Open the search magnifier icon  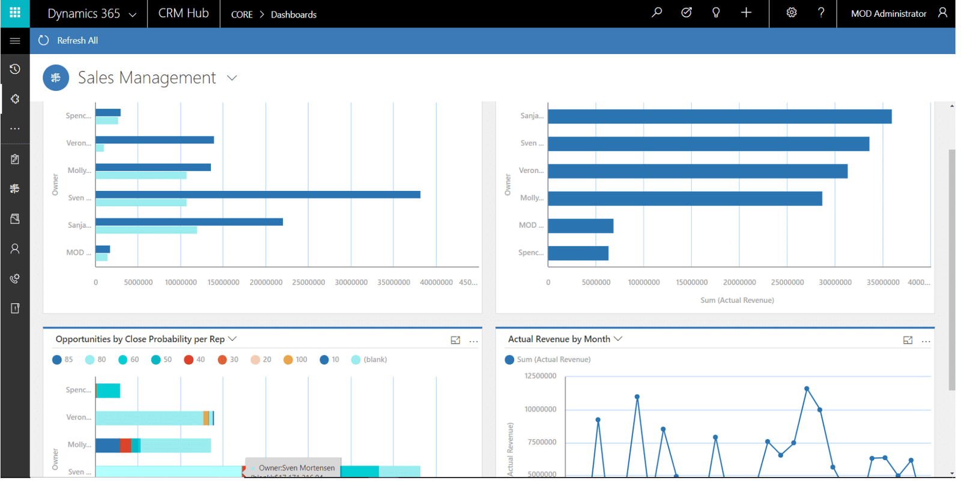point(656,13)
